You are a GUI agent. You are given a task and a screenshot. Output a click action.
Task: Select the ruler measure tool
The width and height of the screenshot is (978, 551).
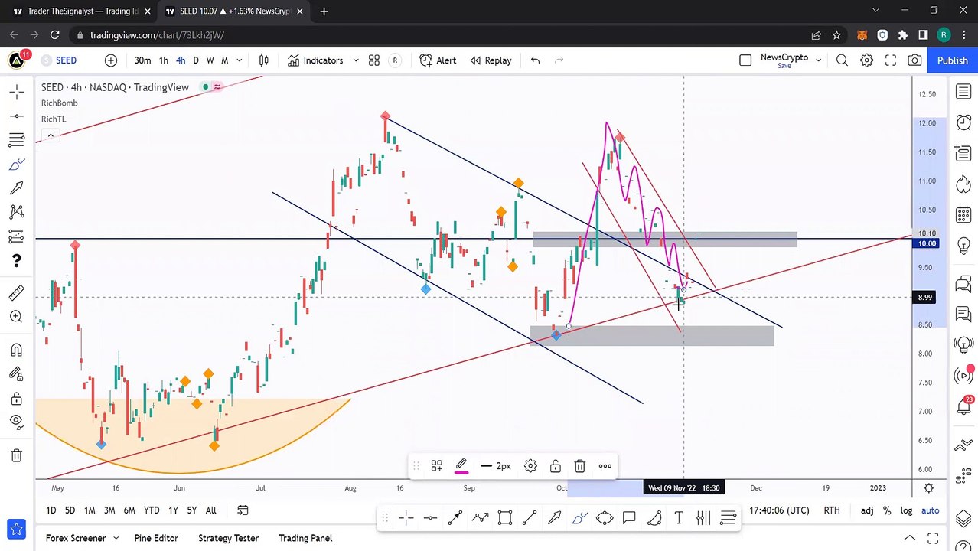point(17,293)
